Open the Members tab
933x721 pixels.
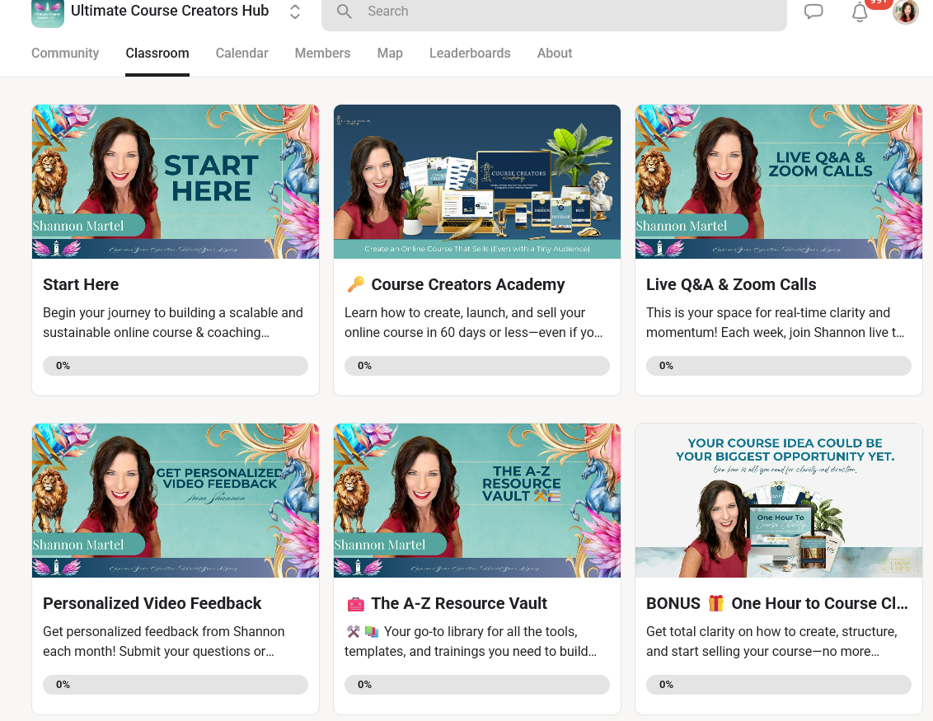tap(322, 53)
